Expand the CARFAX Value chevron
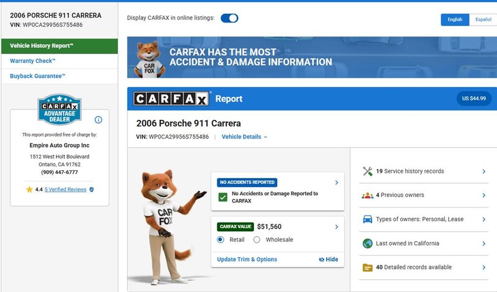 [337, 227]
